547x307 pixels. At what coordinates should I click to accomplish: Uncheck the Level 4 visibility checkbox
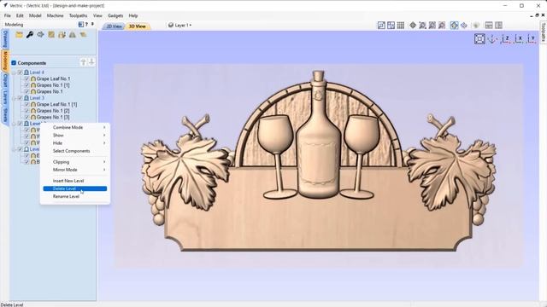click(x=21, y=72)
